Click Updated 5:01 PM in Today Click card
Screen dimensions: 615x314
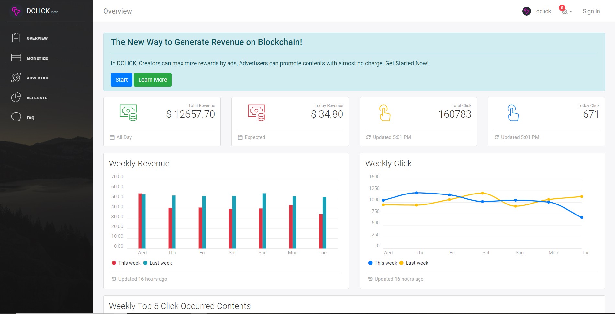coord(520,137)
